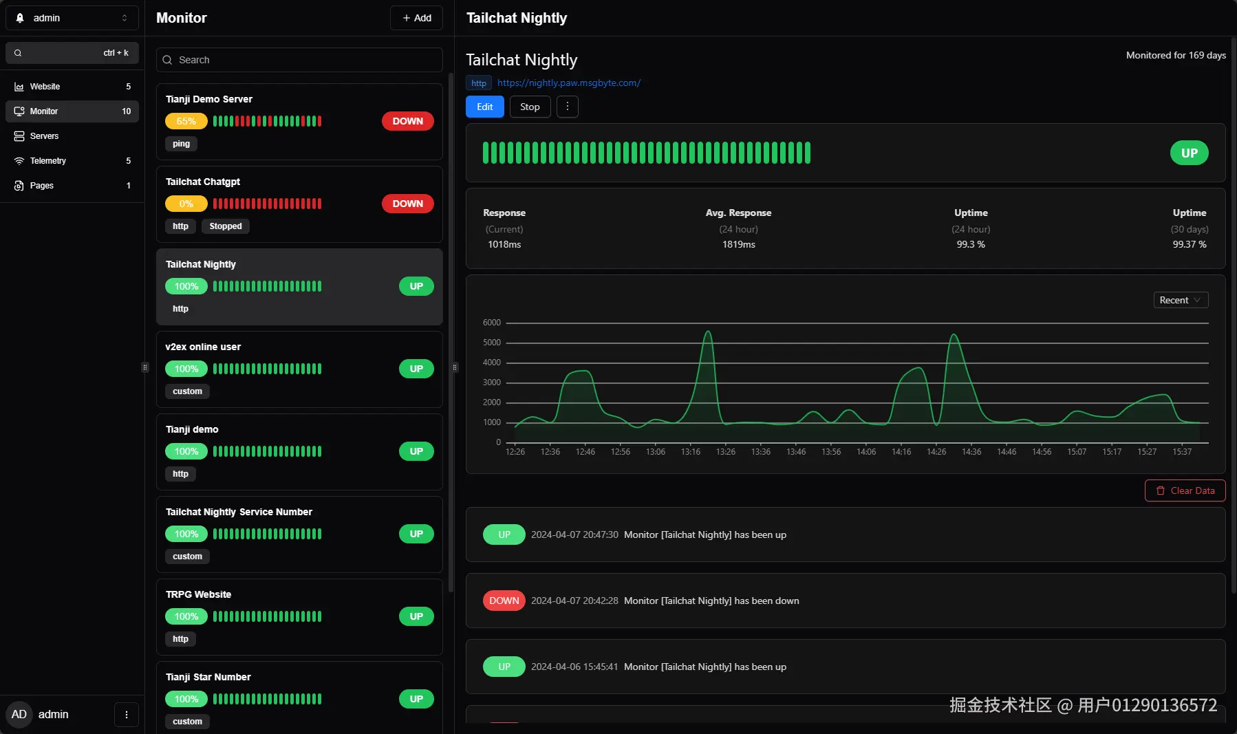Viewport: 1237px width, 734px height.
Task: Click the magnifier icon in the monitor search field
Action: pos(167,60)
